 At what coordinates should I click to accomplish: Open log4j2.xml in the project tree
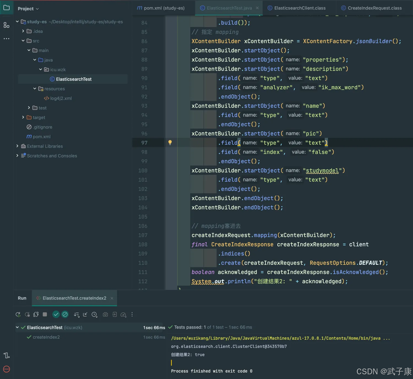point(61,98)
